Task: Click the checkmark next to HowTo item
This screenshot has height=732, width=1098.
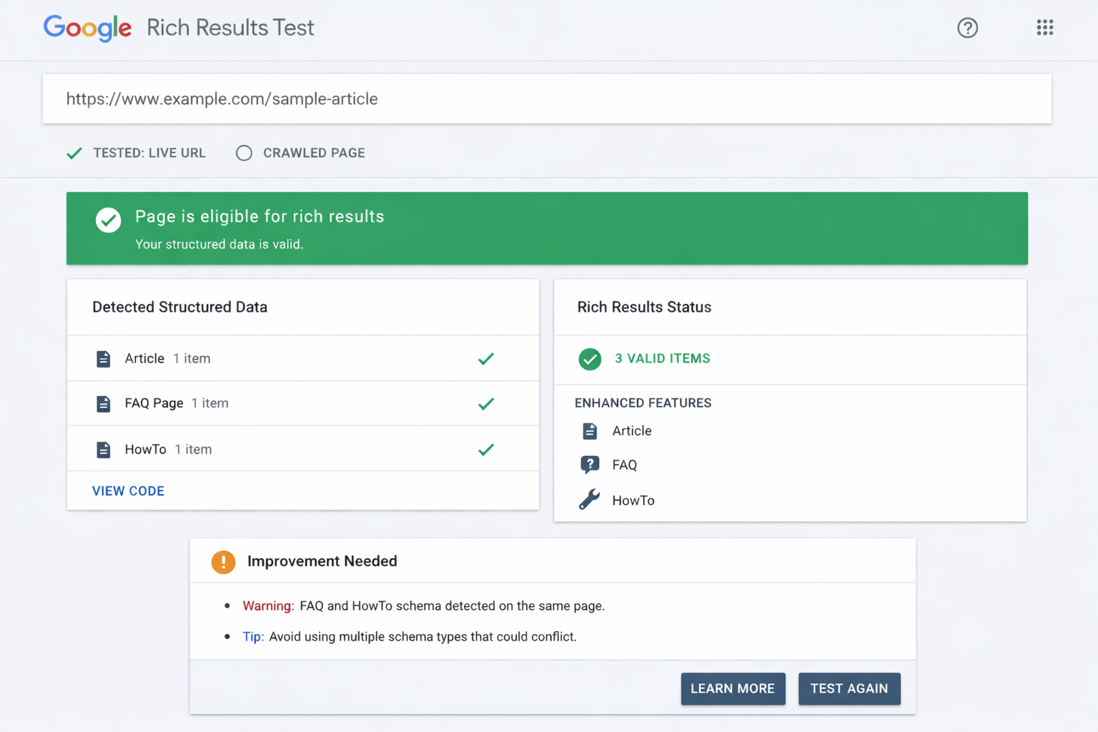Action: [486, 449]
